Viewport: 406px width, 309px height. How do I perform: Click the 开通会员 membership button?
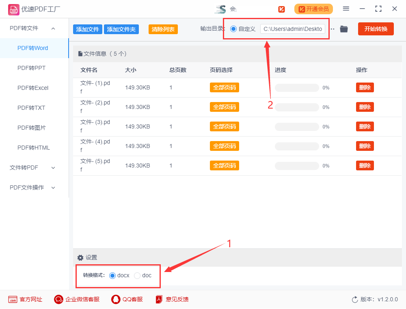313,9
